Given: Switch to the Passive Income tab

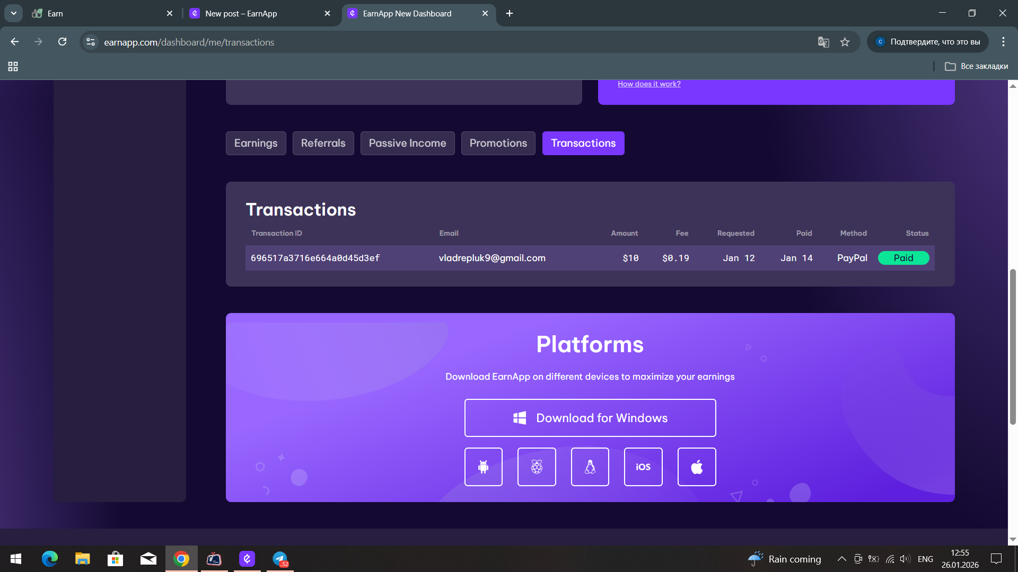Looking at the screenshot, I should pyautogui.click(x=407, y=143).
